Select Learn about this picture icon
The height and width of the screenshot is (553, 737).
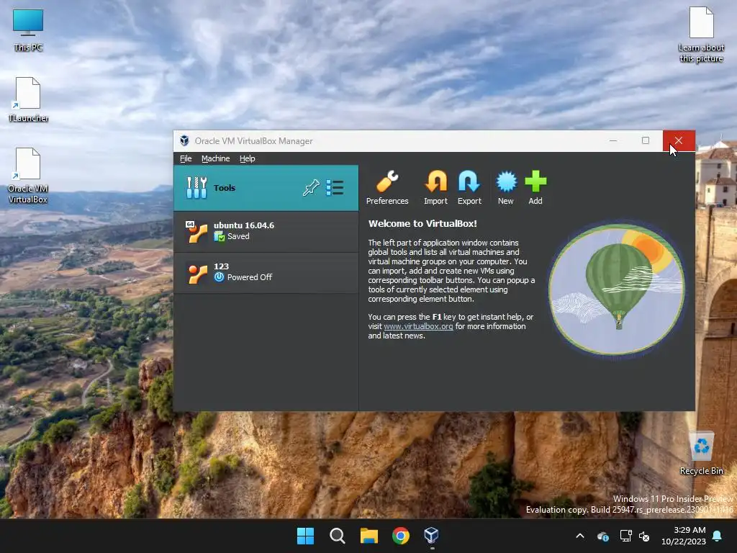(x=701, y=35)
